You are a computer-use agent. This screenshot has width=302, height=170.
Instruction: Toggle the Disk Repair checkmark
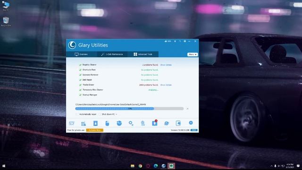[80, 80]
